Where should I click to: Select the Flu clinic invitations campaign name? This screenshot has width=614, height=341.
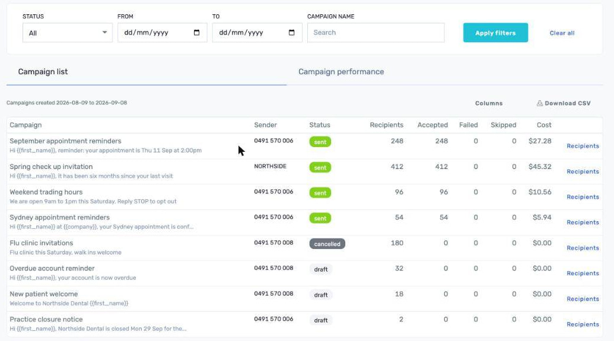click(x=42, y=243)
